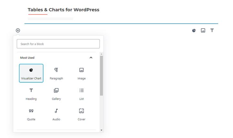The height and width of the screenshot is (138, 233).
Task: Insert an Audio block
Action: pyautogui.click(x=56, y=114)
